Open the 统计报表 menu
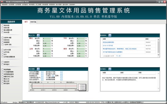The image size is (167, 104). (59, 4)
